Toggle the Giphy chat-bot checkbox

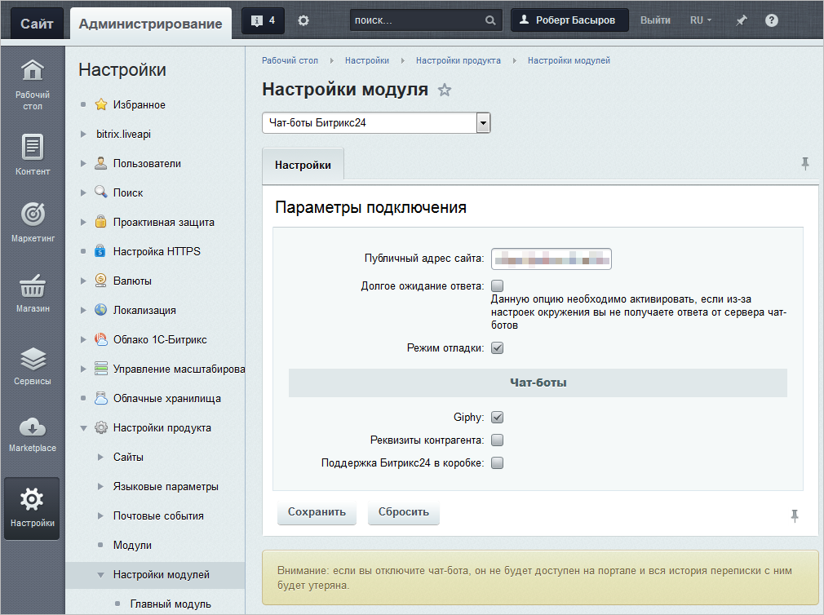tap(498, 418)
